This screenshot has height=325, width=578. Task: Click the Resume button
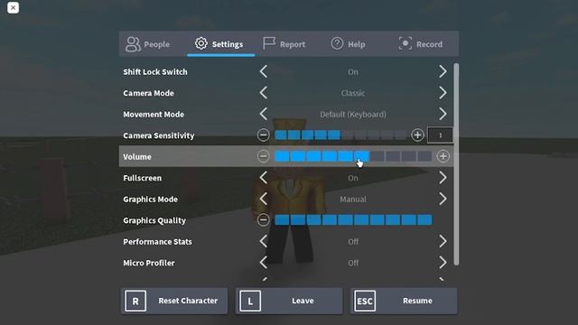tap(404, 301)
